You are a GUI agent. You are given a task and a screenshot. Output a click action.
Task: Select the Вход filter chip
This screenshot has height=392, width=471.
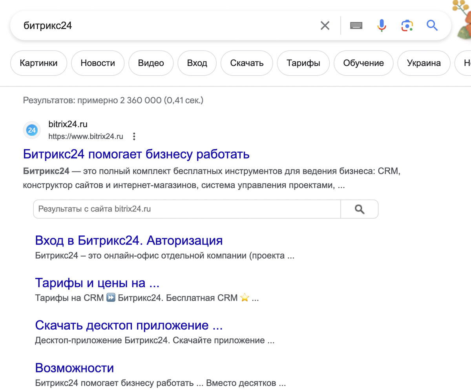[197, 63]
